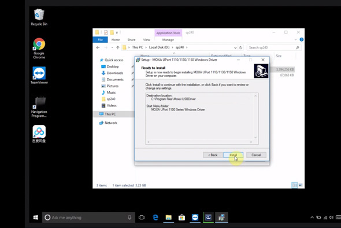Open the Navigation Program desktop shortcut
This screenshot has width=341, height=228.
click(x=39, y=106)
